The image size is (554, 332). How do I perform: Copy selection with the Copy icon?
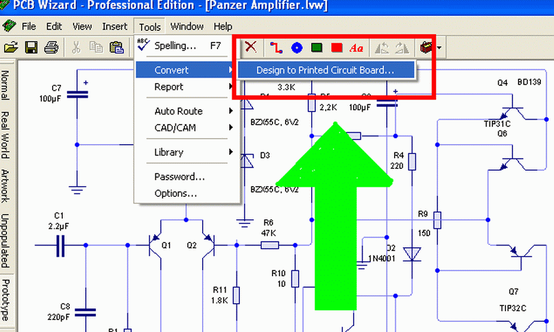tap(96, 47)
